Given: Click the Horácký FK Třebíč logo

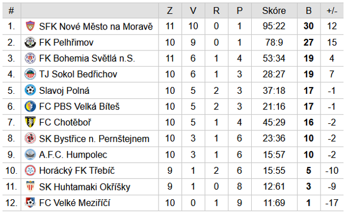Looking at the screenshot, I should (30, 170).
